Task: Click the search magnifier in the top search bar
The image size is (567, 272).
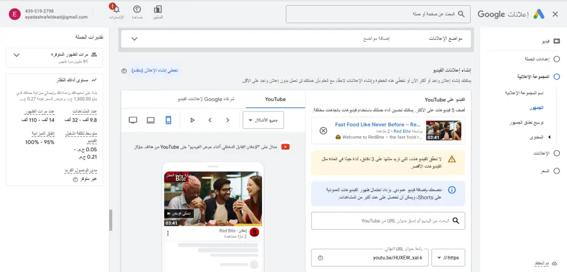Action: tap(461, 14)
